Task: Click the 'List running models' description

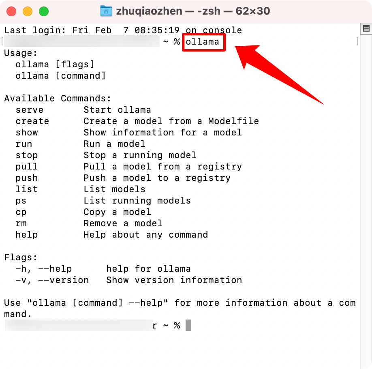Action: [137, 201]
